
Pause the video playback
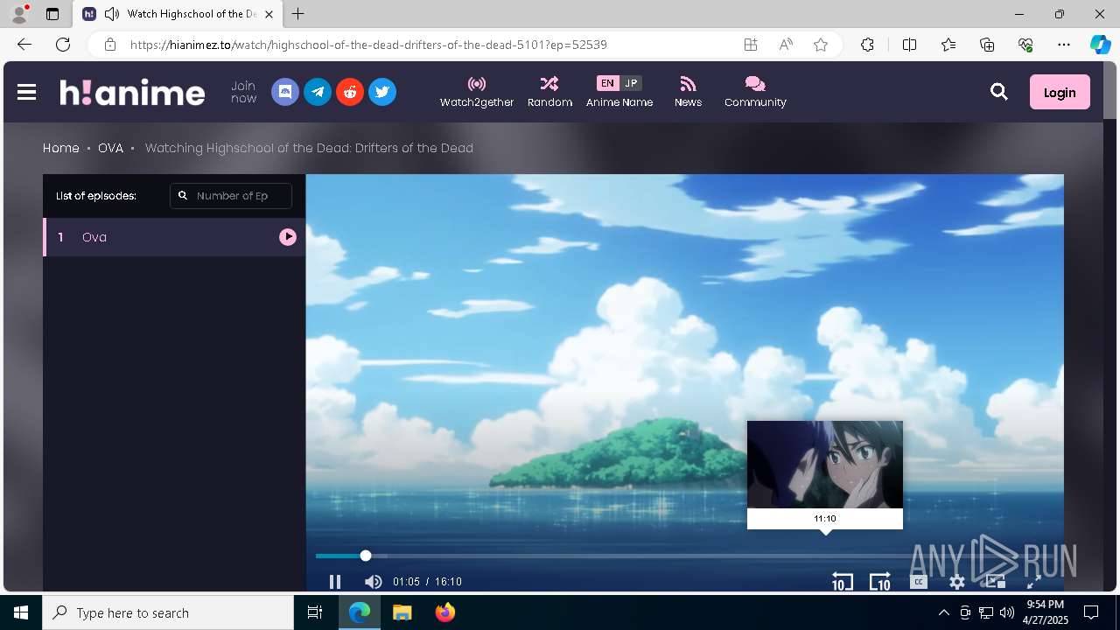pyautogui.click(x=335, y=582)
